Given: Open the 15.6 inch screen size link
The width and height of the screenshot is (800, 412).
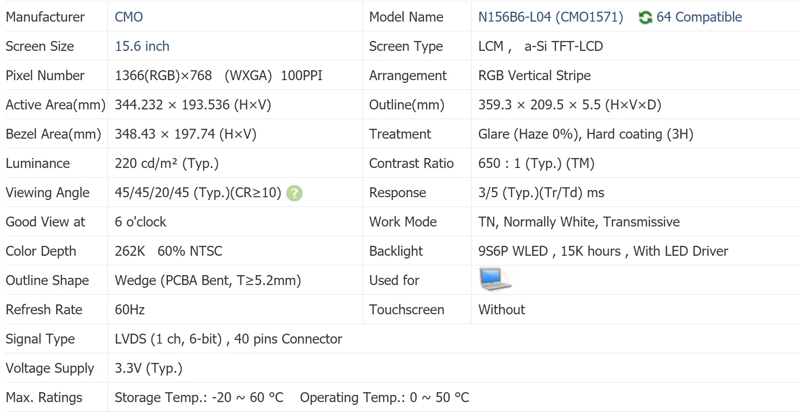Looking at the screenshot, I should 142,46.
